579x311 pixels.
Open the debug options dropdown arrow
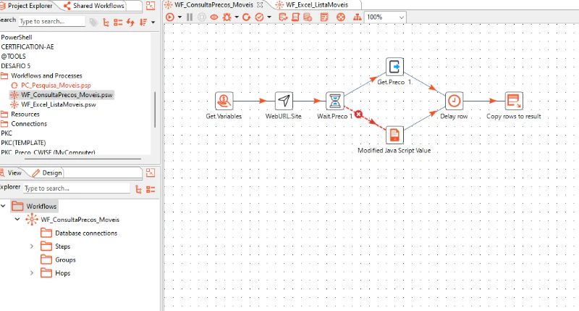tap(237, 17)
